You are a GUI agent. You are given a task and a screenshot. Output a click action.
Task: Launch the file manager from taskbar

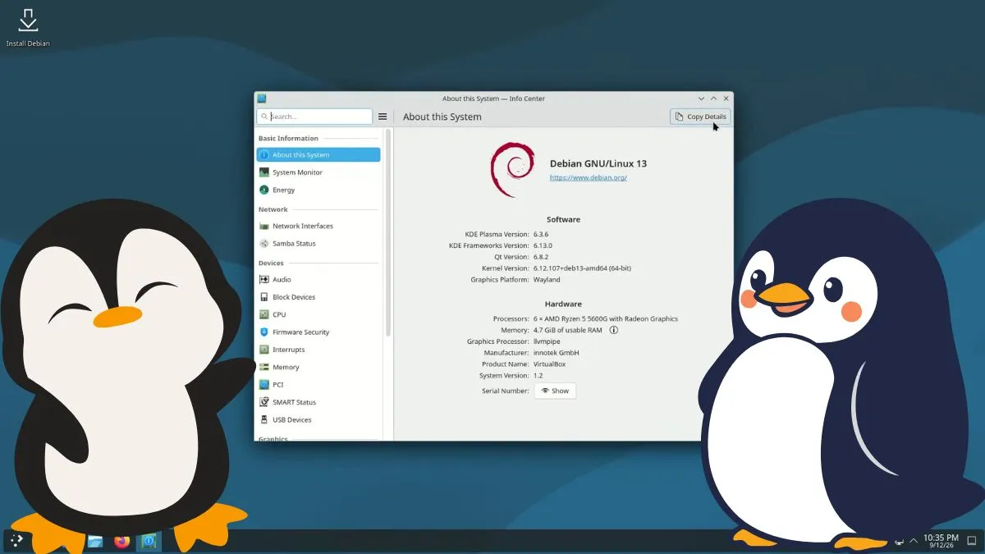95,541
